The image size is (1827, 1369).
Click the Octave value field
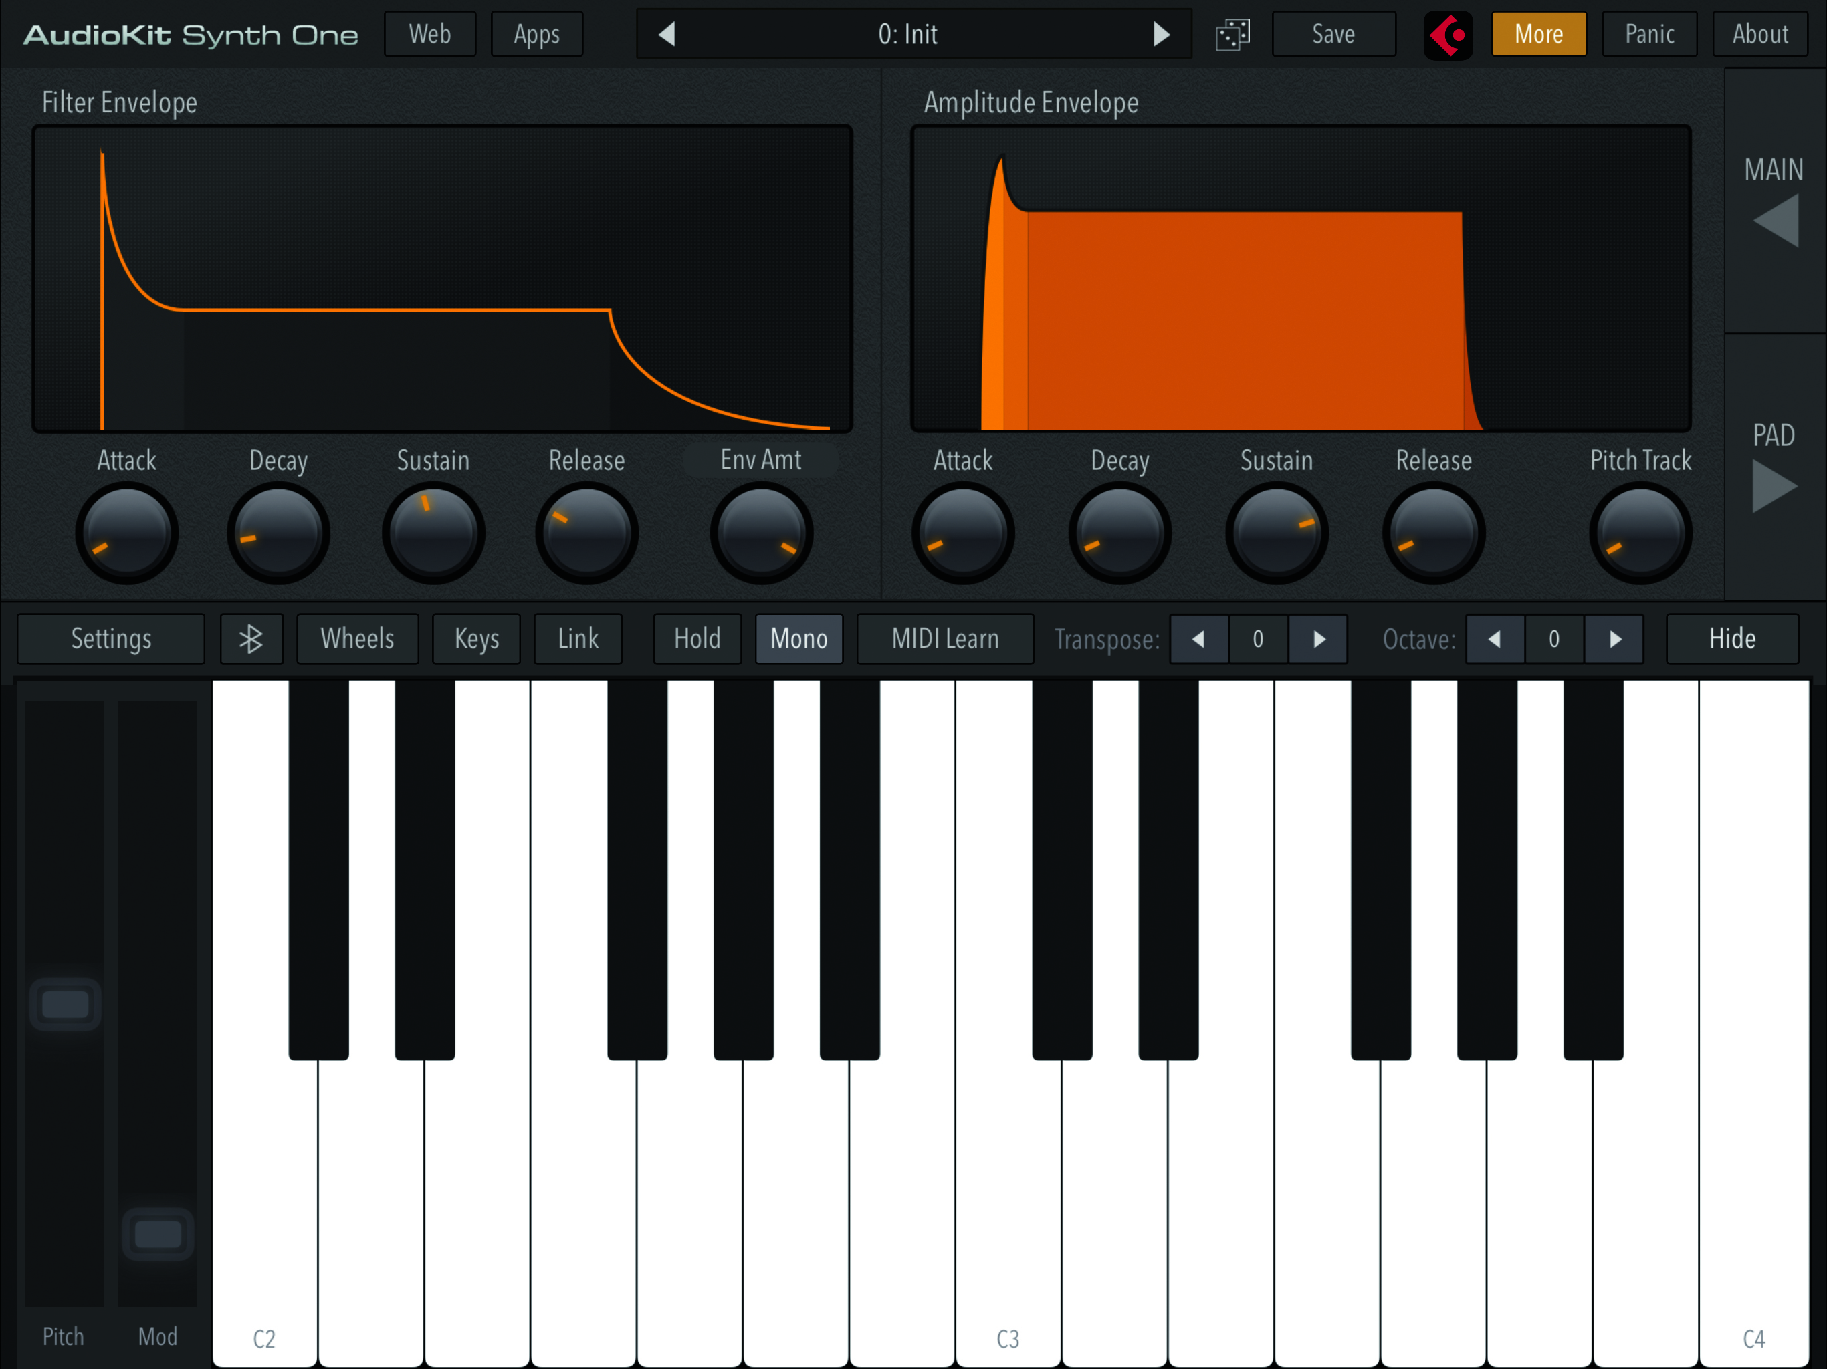(x=1553, y=639)
